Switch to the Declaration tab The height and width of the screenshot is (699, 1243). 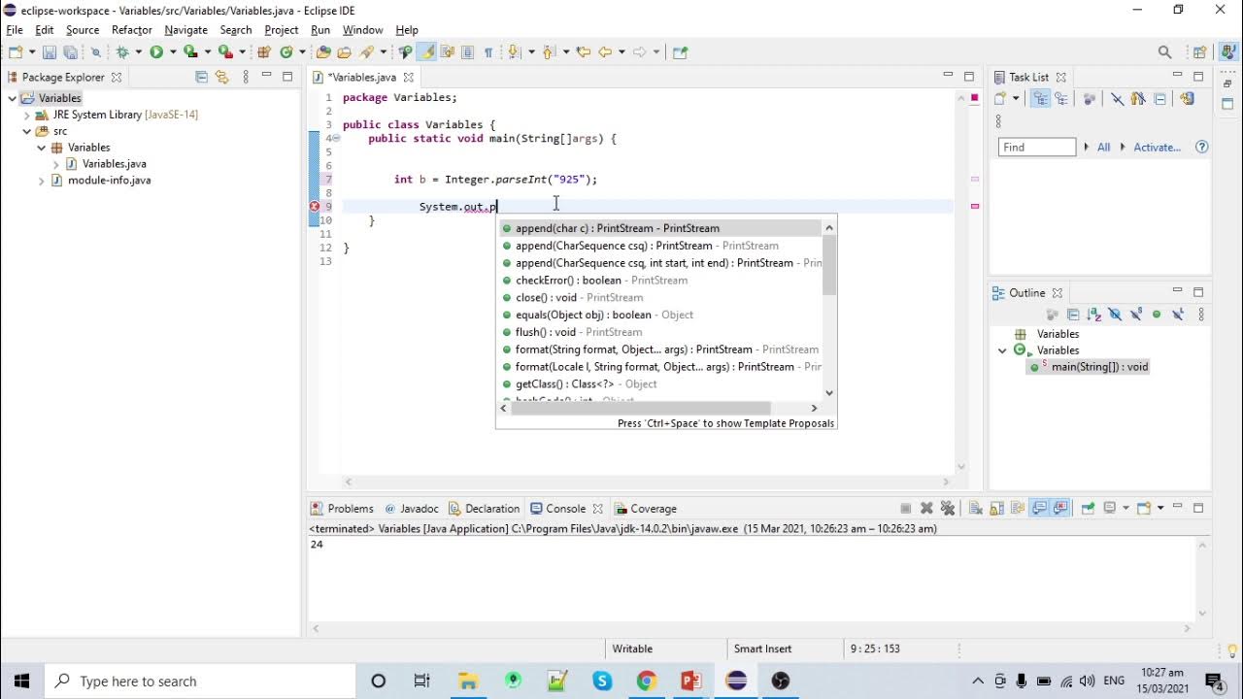(485, 509)
